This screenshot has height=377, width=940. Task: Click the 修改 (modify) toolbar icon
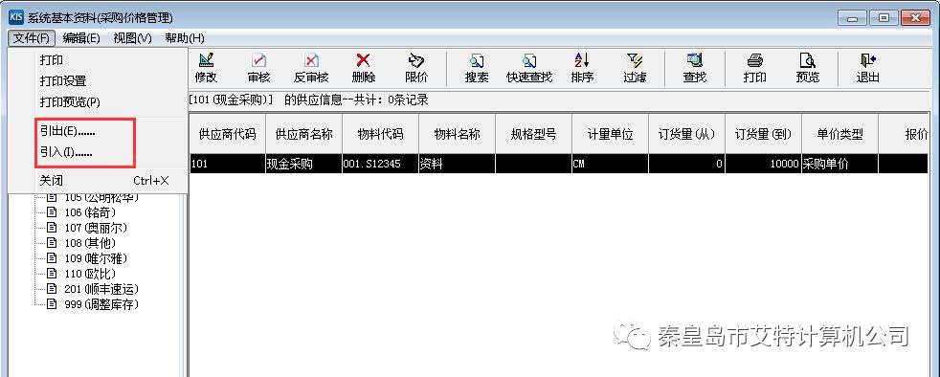[x=206, y=68]
